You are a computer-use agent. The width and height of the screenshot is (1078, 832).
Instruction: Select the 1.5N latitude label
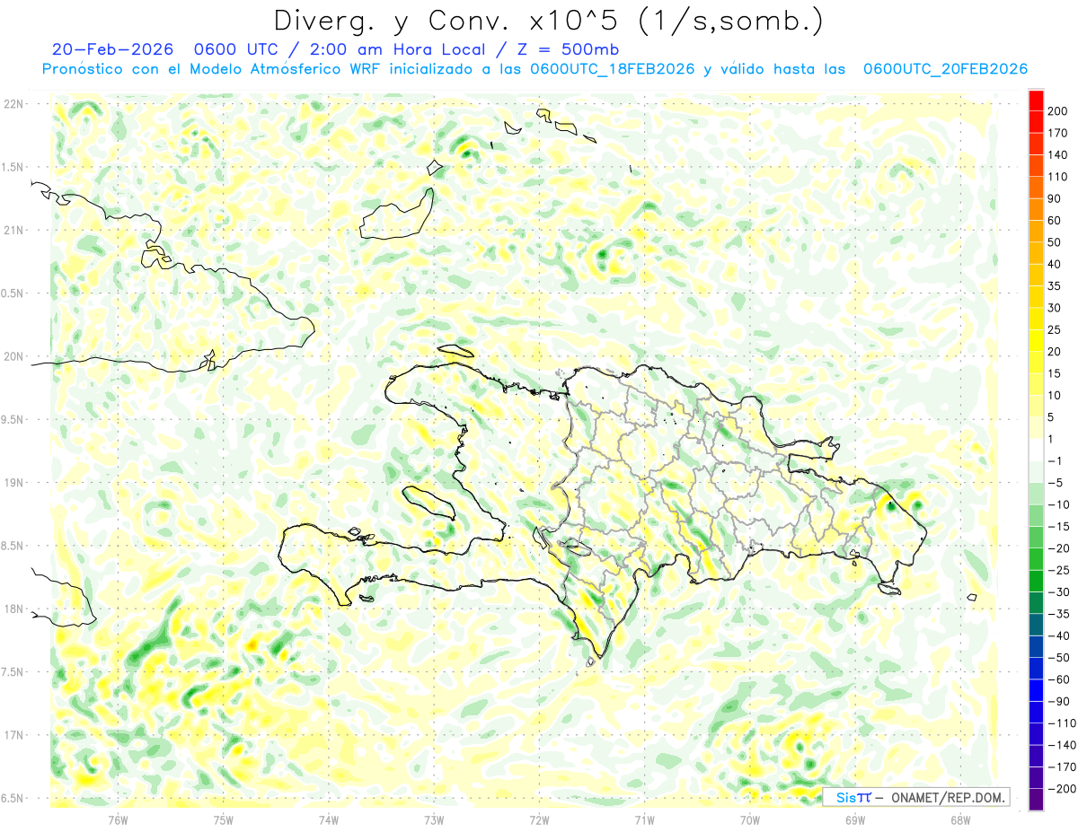coord(13,167)
